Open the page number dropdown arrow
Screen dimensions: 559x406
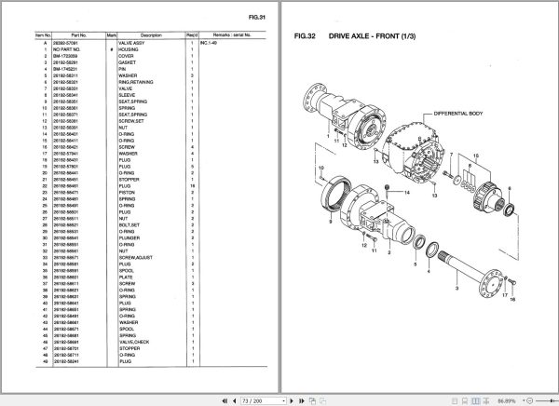pos(284,400)
